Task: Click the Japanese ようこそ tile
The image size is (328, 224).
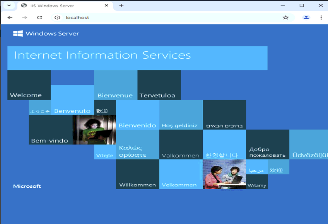Action: 40,107
